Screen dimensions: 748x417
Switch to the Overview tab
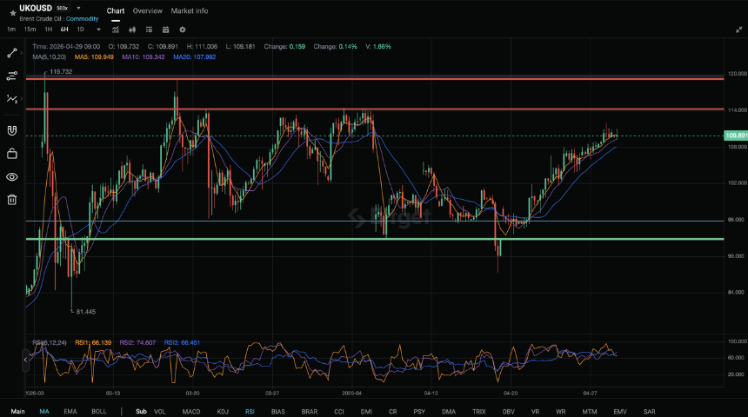tap(147, 10)
